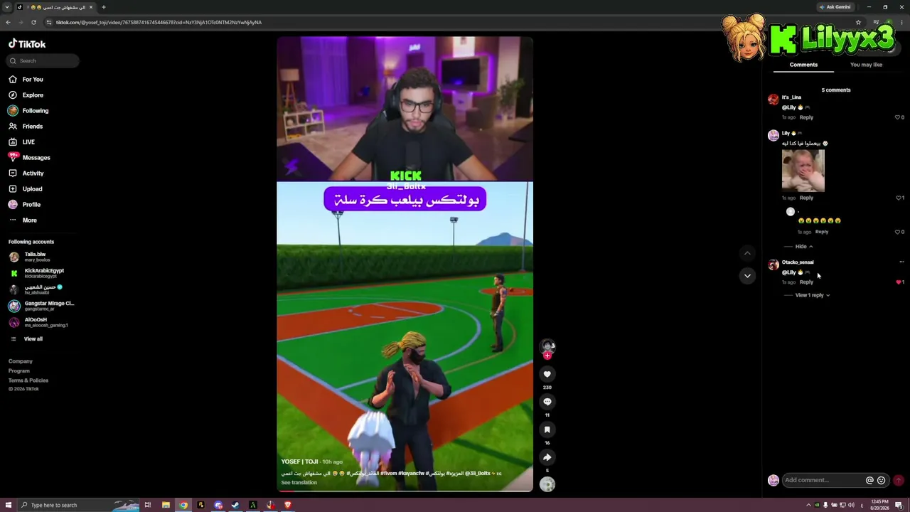Open Otacko_sensai's profile avatar
Image resolution: width=910 pixels, height=512 pixels.
[773, 265]
